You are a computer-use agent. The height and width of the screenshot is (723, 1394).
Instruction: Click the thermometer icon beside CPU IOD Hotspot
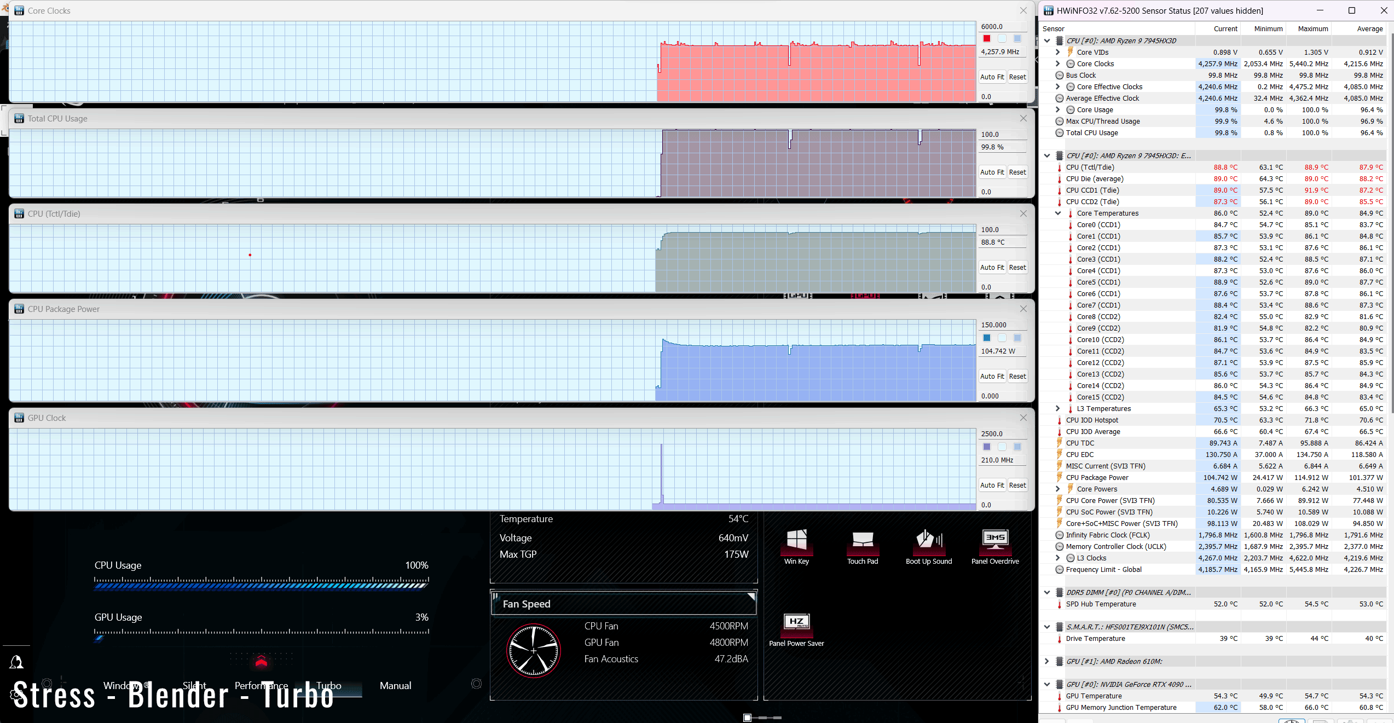click(x=1060, y=420)
